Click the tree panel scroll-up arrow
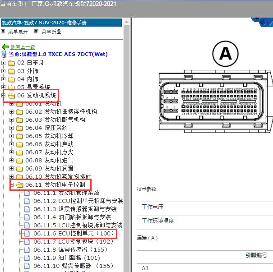Screen dimensions: 273x272 click(127, 22)
